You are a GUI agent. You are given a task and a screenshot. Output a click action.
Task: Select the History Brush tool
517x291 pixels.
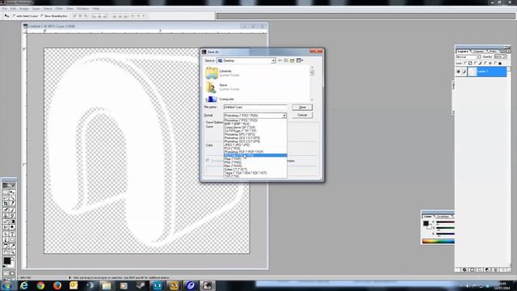click(x=12, y=216)
